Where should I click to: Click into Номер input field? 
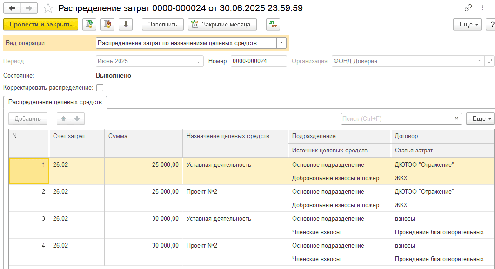tap(259, 61)
